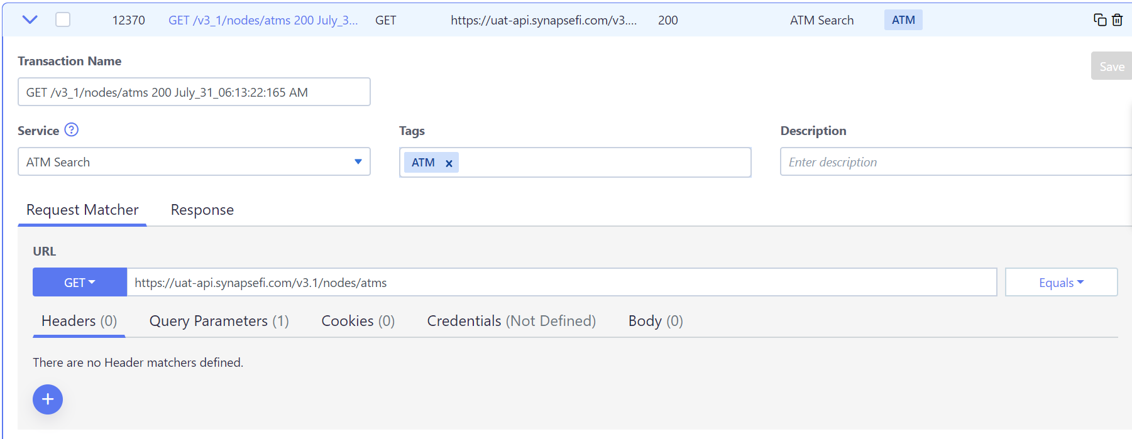Tick the transaction 12370 checkbox
This screenshot has width=1132, height=439.
click(x=63, y=19)
